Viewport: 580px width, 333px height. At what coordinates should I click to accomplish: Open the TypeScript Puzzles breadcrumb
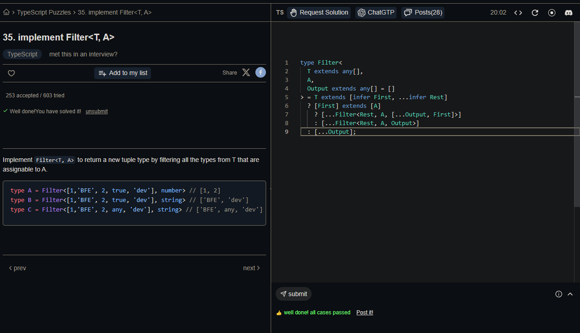point(44,12)
